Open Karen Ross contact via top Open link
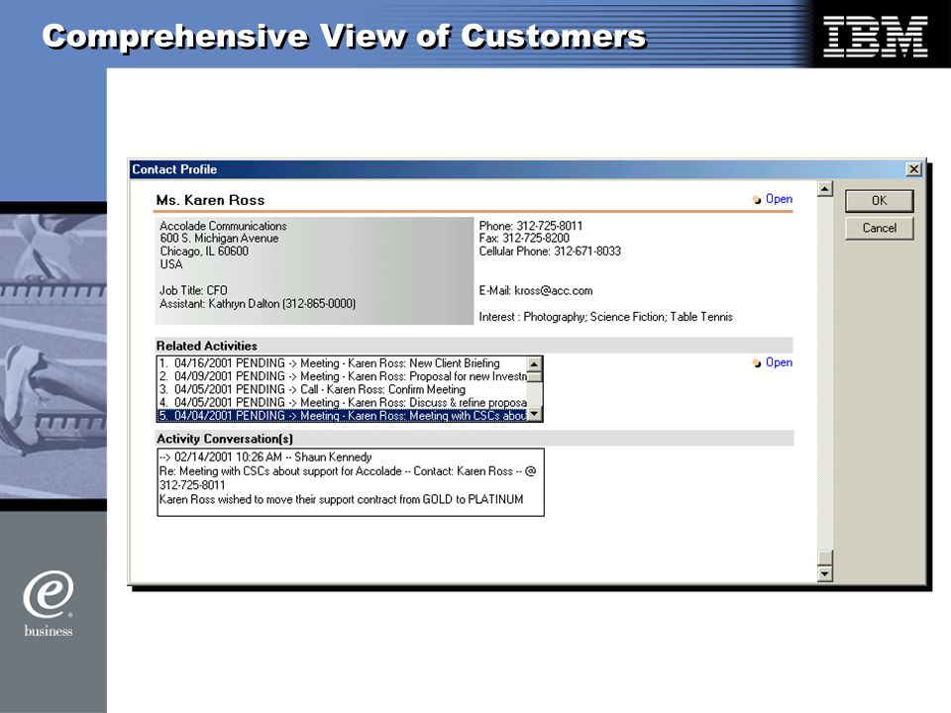 [779, 199]
